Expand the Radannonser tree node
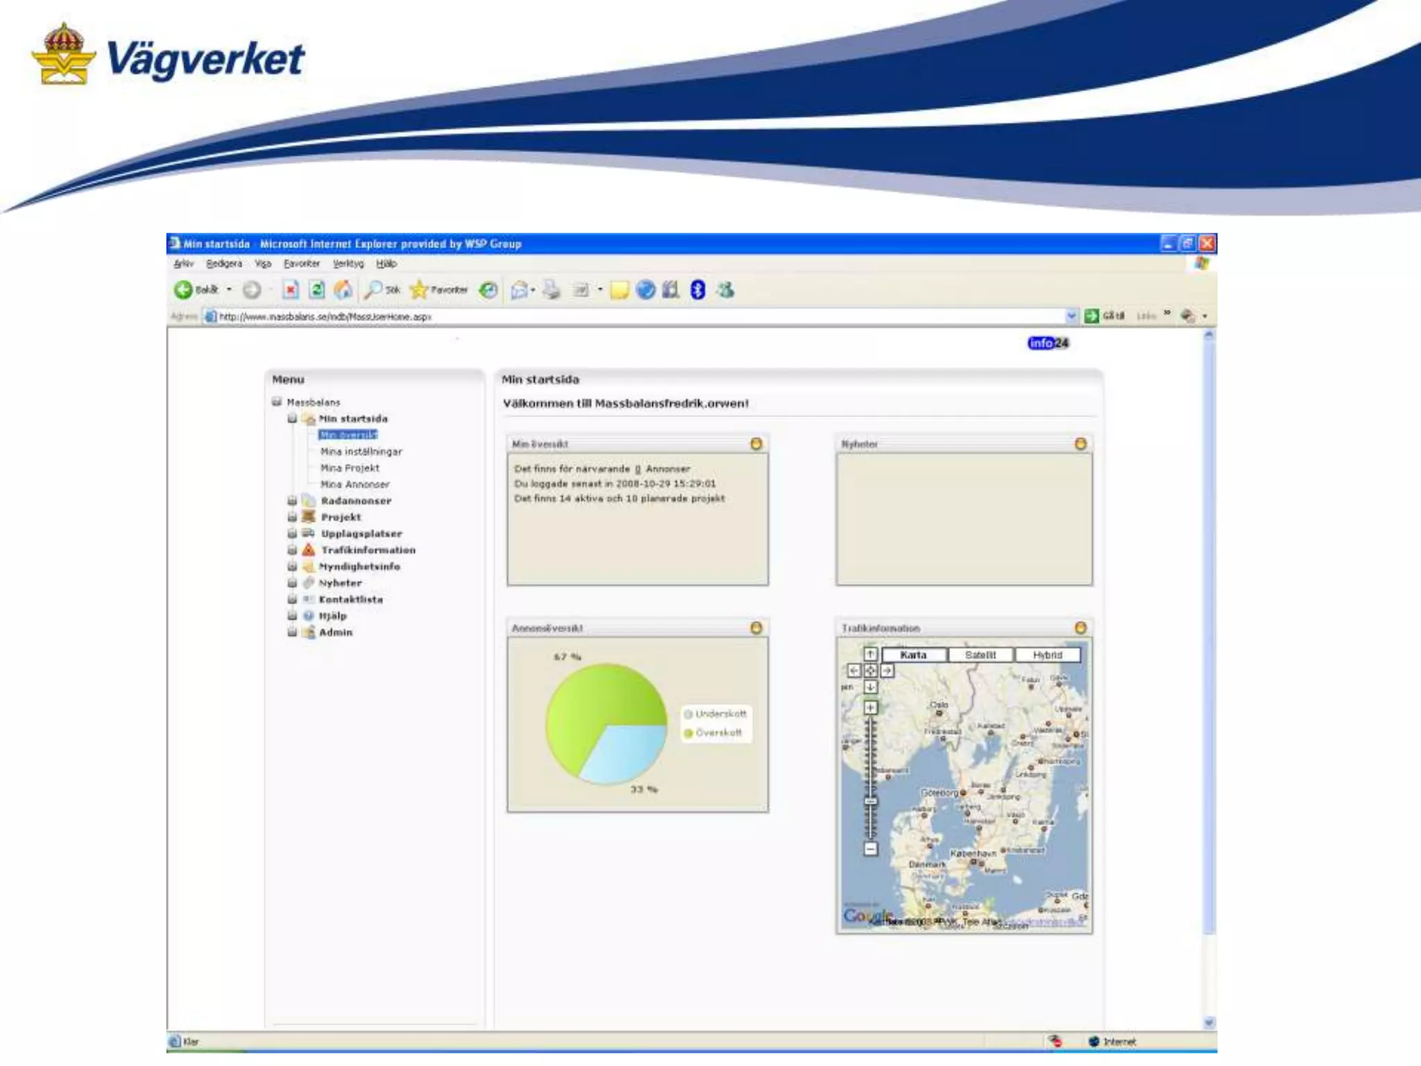 tap(292, 500)
